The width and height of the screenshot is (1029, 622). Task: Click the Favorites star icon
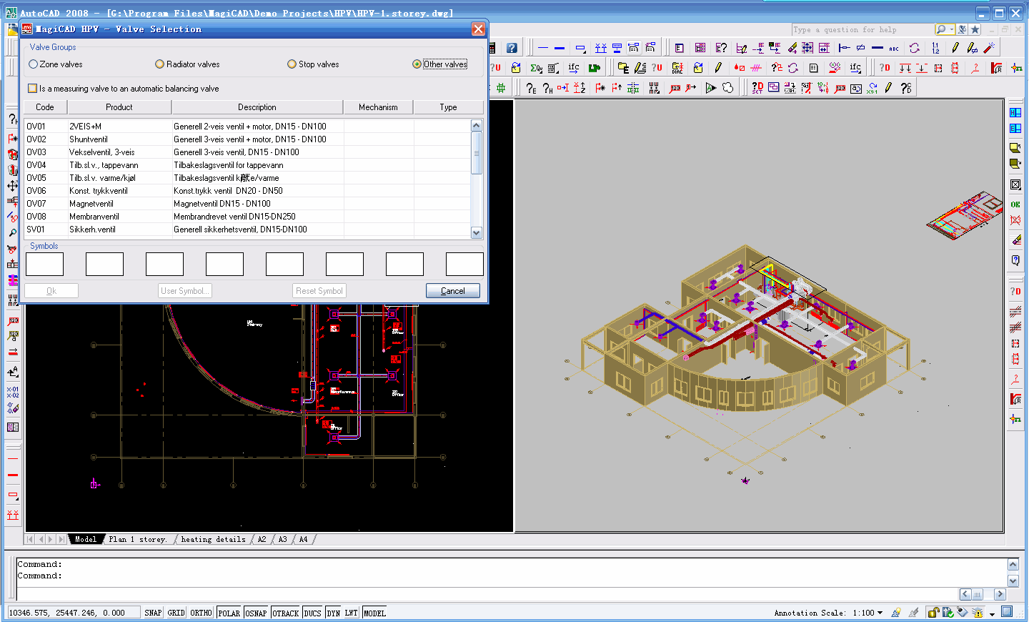click(x=975, y=29)
